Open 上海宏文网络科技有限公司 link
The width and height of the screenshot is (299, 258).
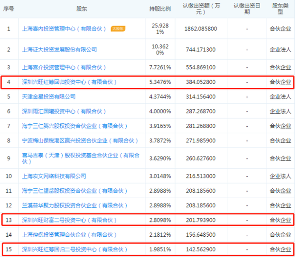[x=54, y=176]
